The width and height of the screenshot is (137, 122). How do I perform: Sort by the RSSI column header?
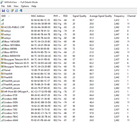pyautogui.click(x=67, y=16)
